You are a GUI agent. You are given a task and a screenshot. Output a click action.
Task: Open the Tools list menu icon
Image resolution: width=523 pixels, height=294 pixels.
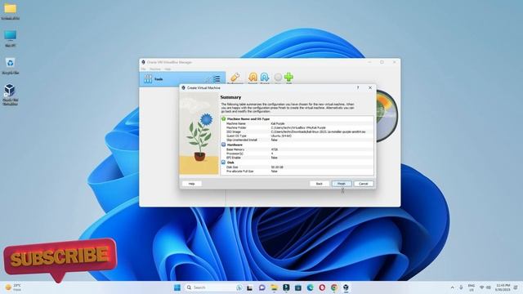[x=217, y=79]
